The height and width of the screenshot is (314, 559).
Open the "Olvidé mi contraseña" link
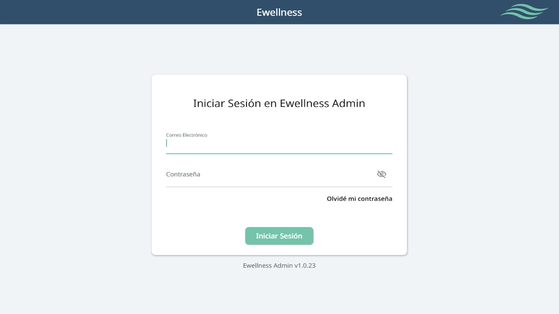[x=359, y=199]
